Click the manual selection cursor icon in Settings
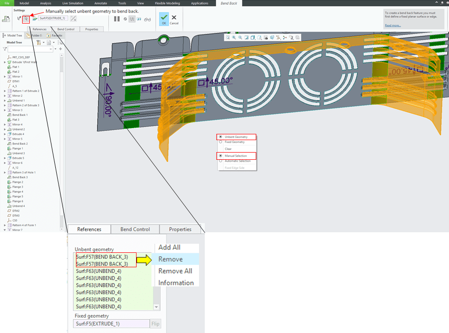The width and height of the screenshot is (449, 333). tap(26, 19)
